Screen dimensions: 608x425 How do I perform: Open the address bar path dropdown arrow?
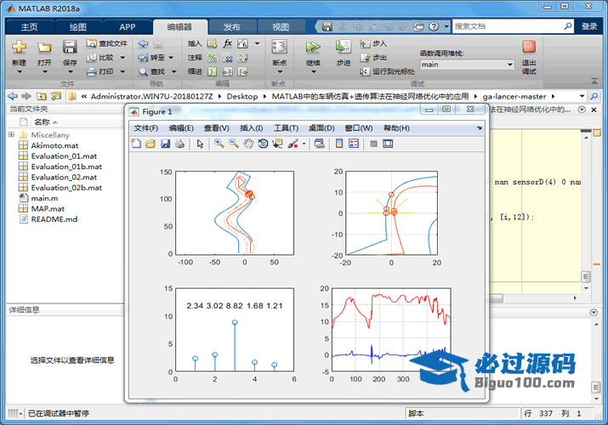tap(582, 96)
